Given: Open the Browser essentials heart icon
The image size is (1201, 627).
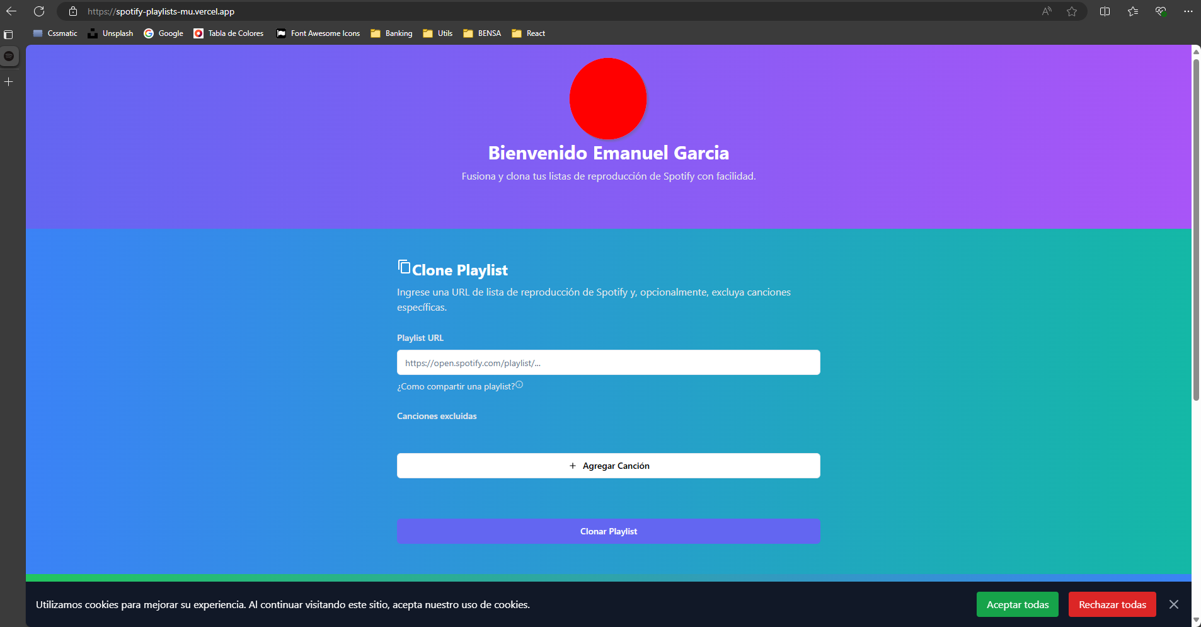Looking at the screenshot, I should 1161,11.
